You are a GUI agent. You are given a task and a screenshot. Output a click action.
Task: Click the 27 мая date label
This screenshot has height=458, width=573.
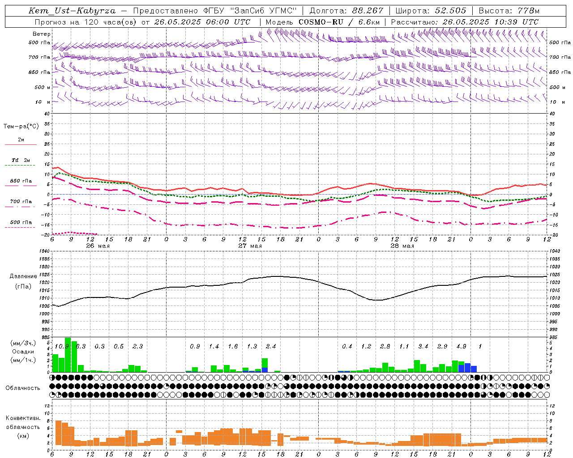point(250,246)
